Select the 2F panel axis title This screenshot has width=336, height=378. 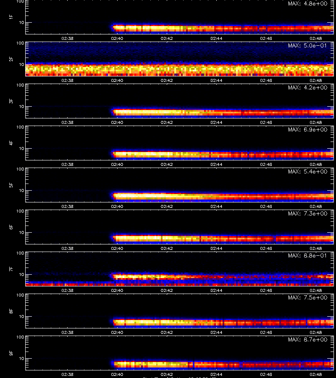(11, 59)
